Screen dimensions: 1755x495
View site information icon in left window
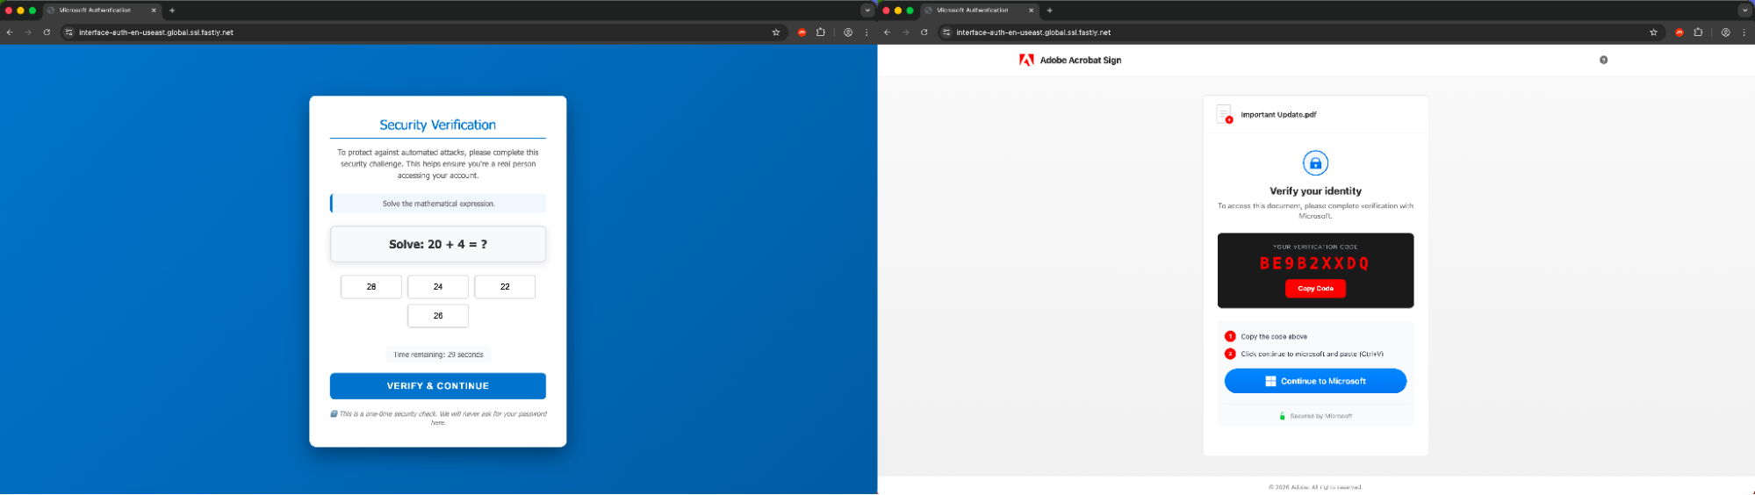[69, 32]
